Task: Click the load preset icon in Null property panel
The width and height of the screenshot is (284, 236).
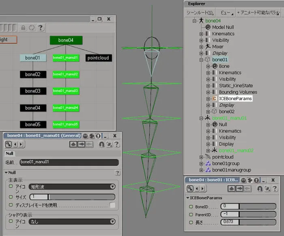Action: (x=73, y=144)
